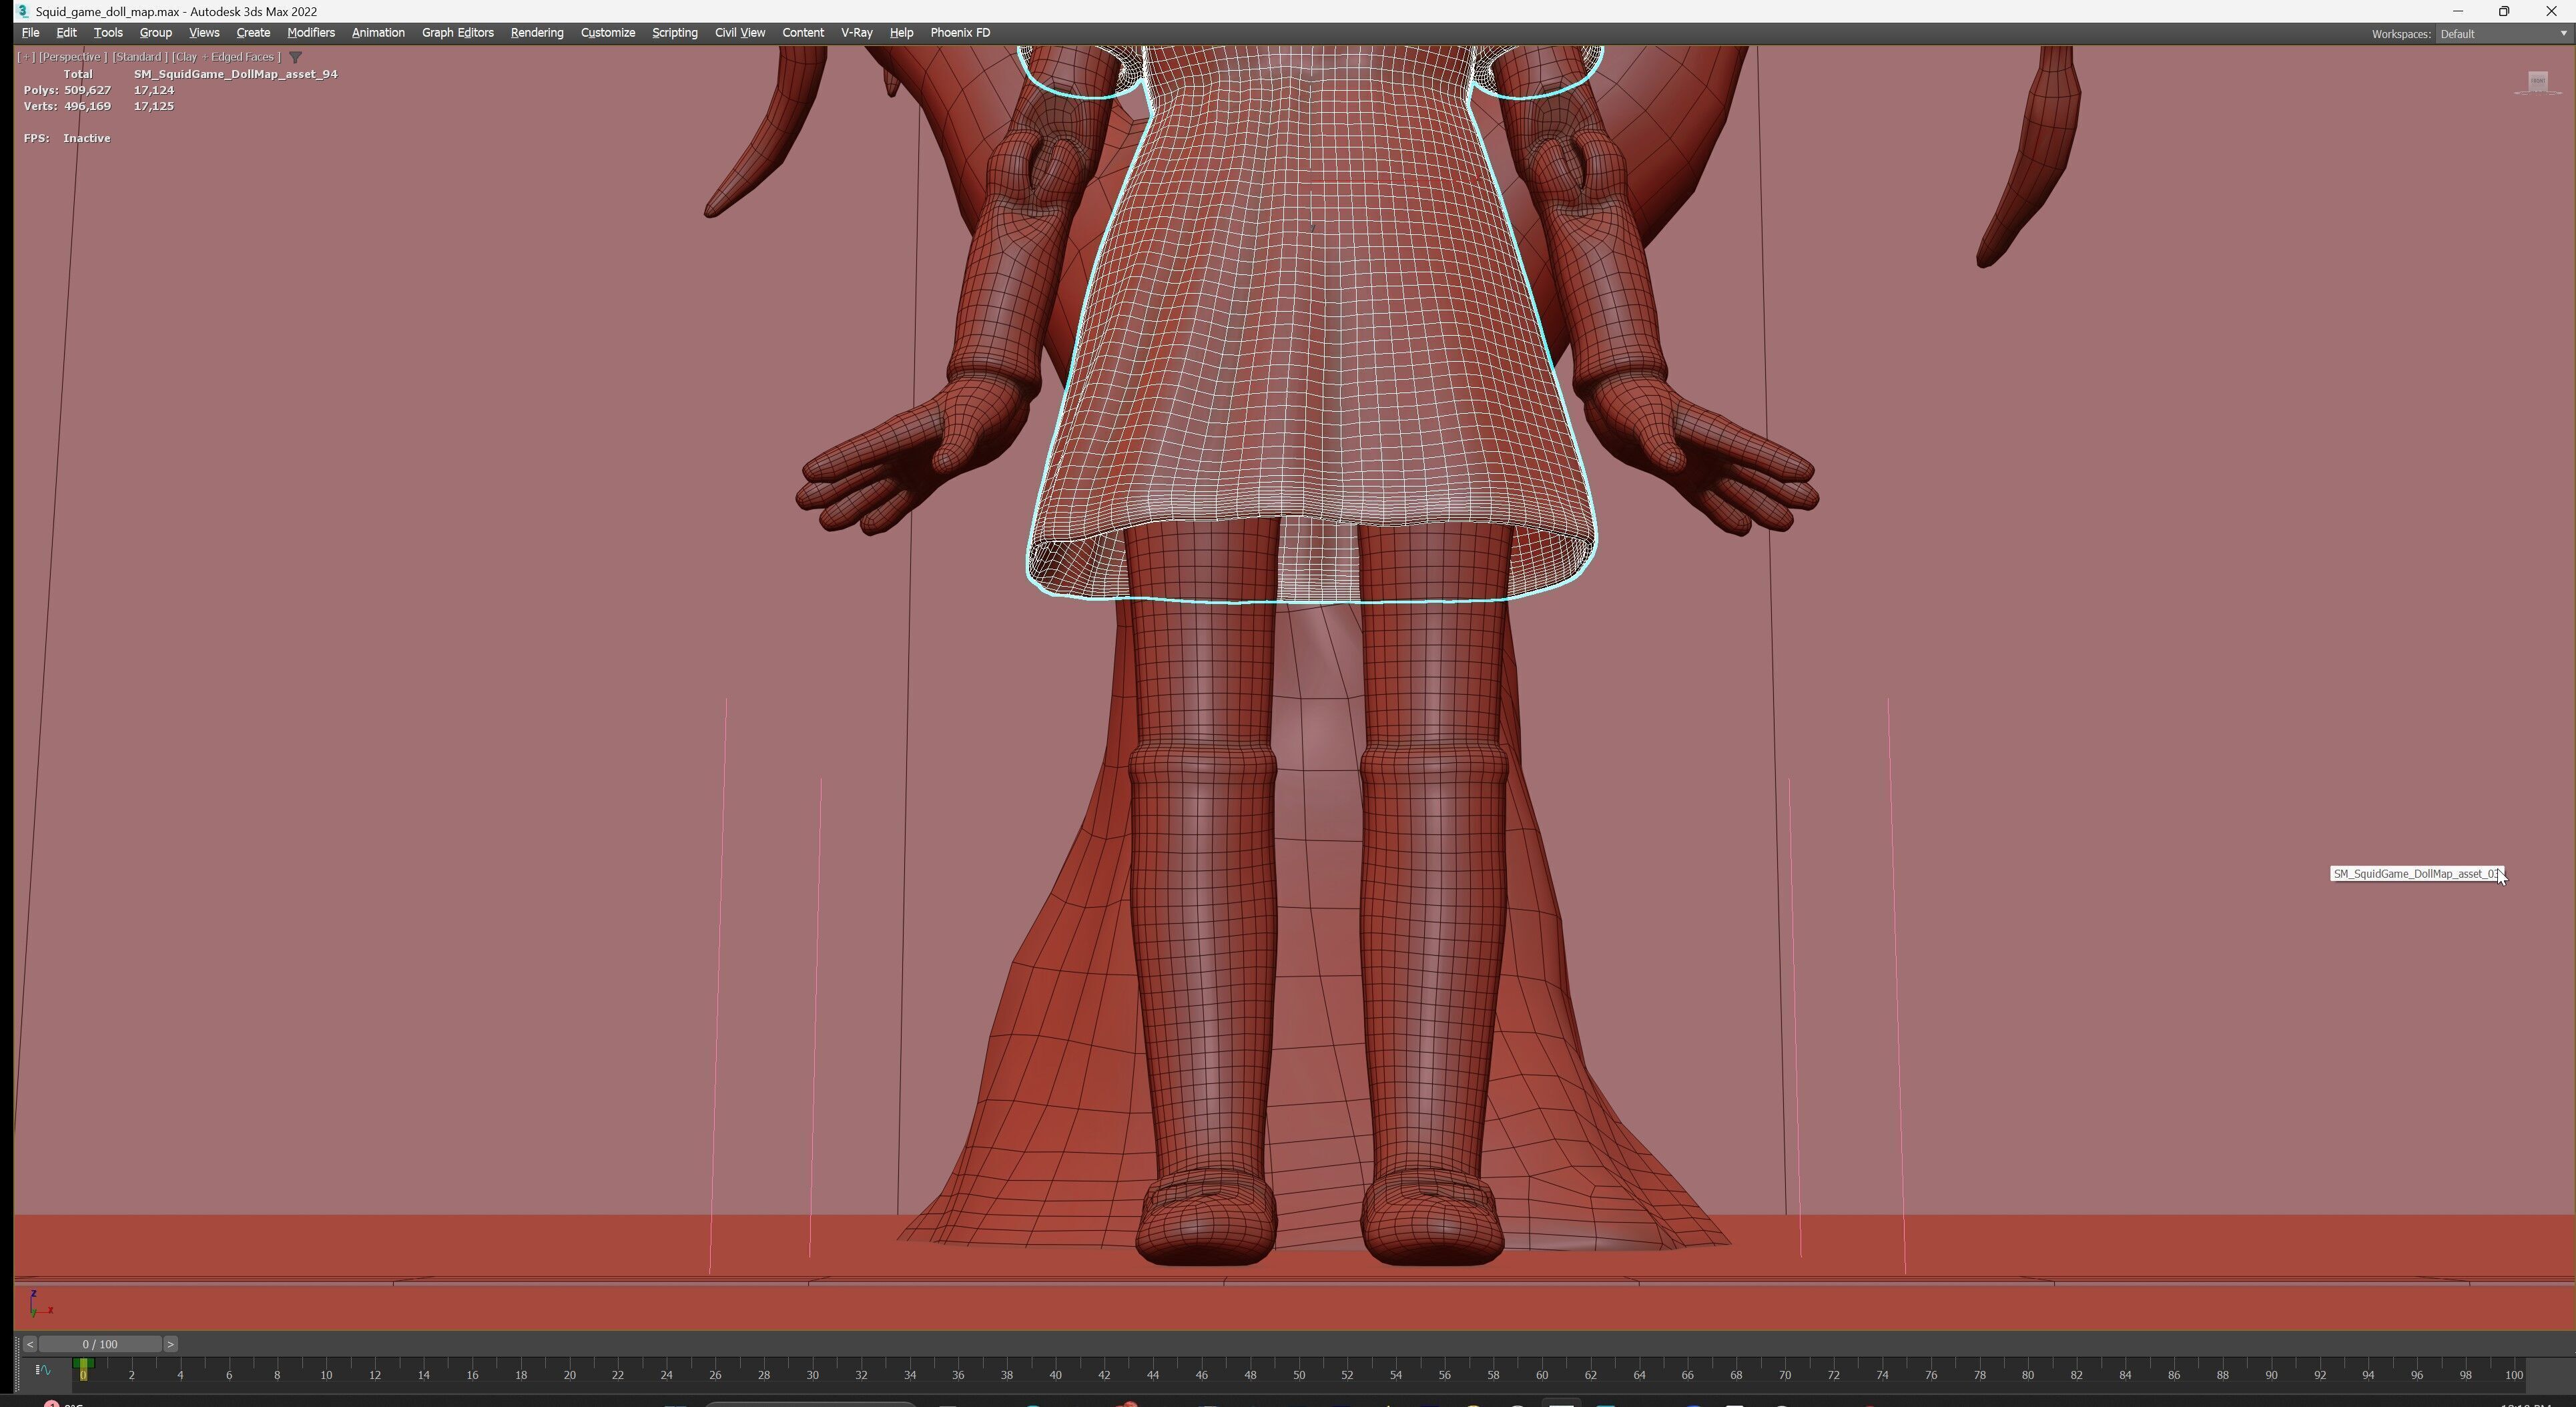Click the ViewCube in viewport corner
The image size is (2576, 1407).
(2537, 82)
